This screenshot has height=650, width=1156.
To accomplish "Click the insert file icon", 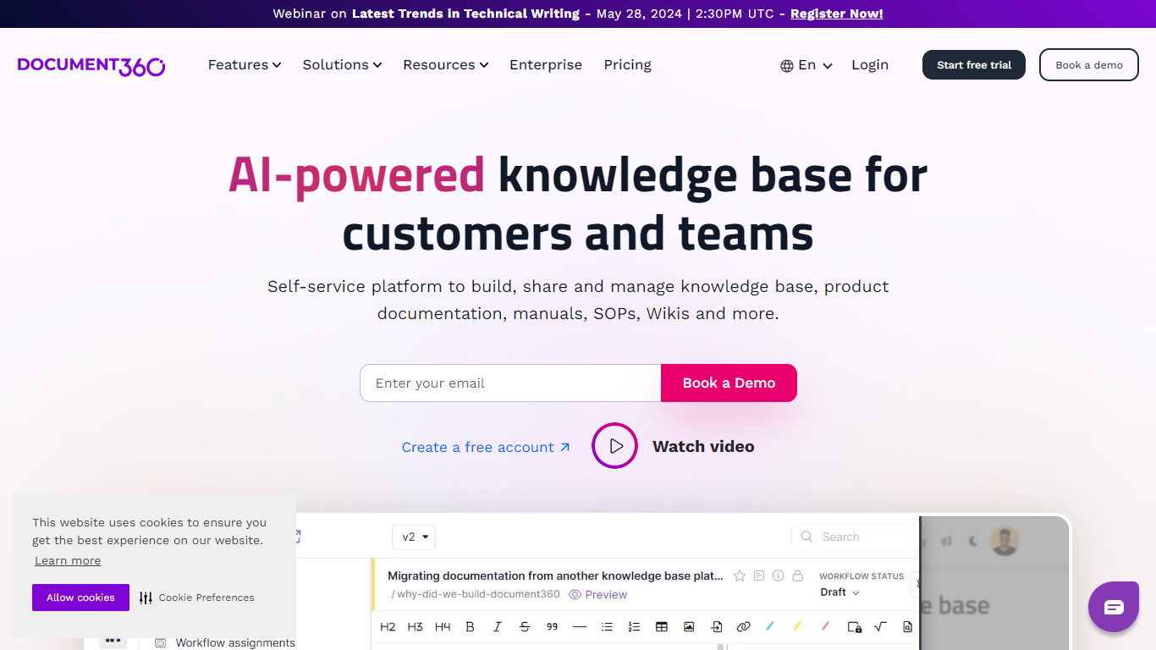I will pos(716,627).
